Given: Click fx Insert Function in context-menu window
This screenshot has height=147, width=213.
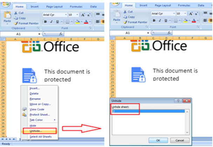Looking at the screenshot, I should click(x=61, y=34).
